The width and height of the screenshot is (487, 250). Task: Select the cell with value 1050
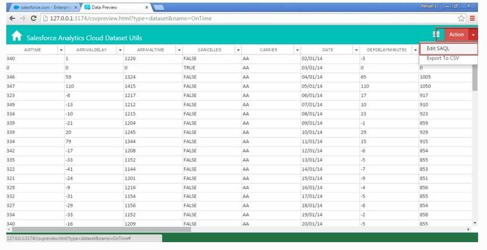[446, 86]
